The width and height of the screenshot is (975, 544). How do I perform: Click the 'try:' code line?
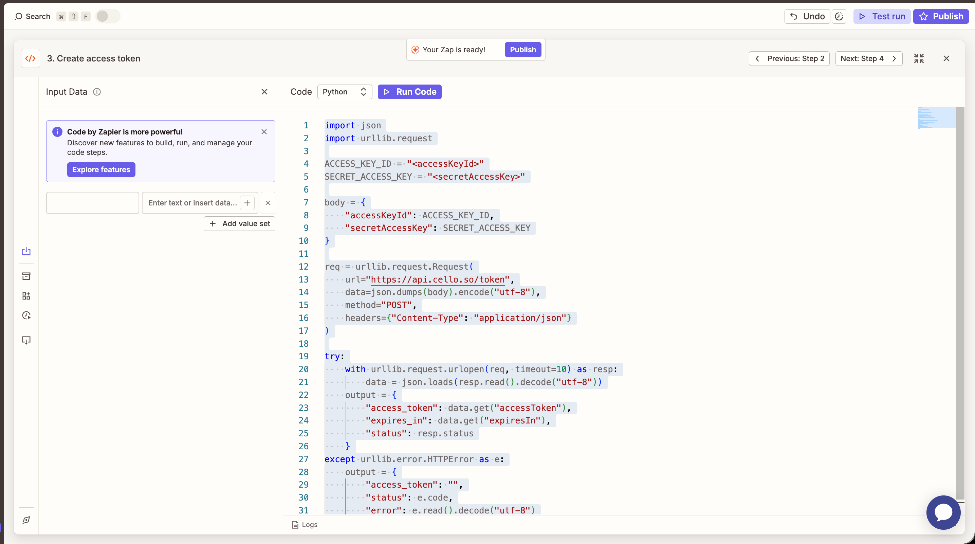tap(334, 356)
